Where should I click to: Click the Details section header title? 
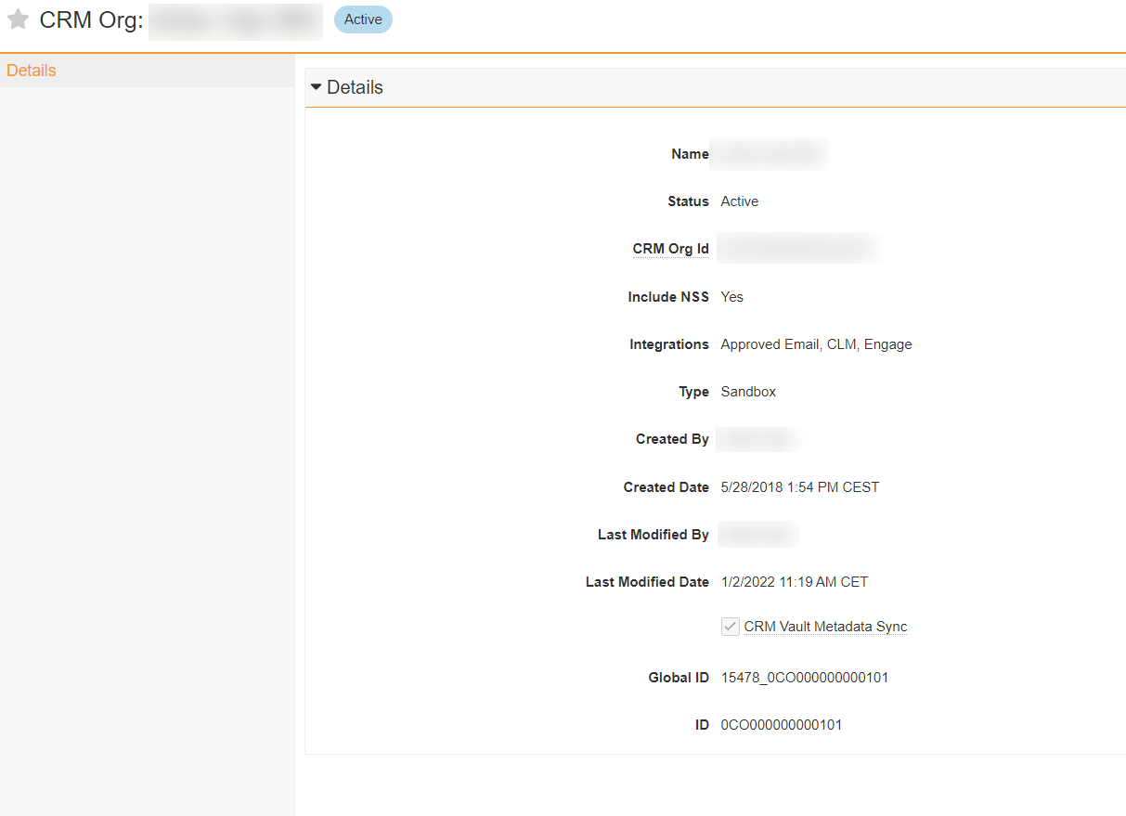[x=355, y=87]
